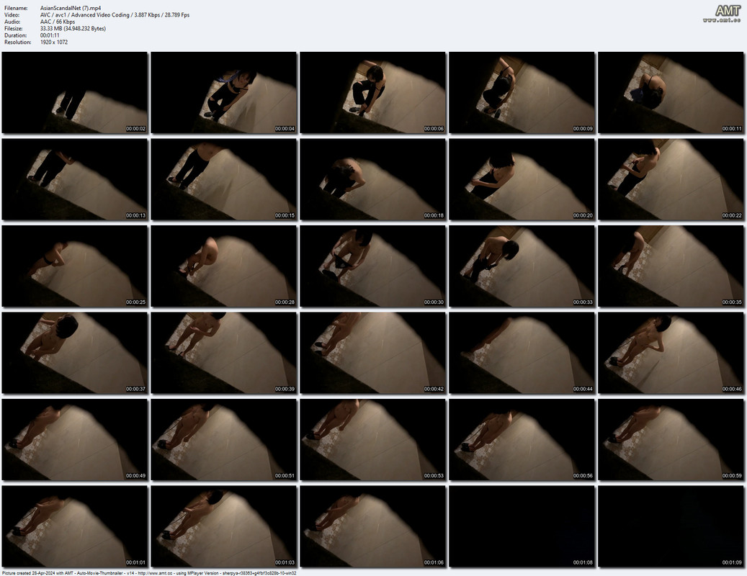Select the thumbnail stamped 00:00:06
Viewport: 747px width, 576px height.
373,92
